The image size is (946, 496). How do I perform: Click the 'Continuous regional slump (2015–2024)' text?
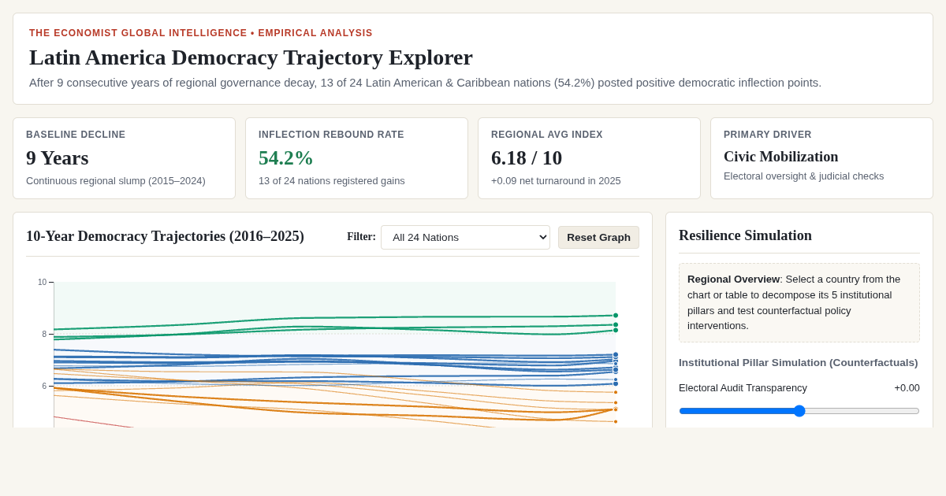116,181
